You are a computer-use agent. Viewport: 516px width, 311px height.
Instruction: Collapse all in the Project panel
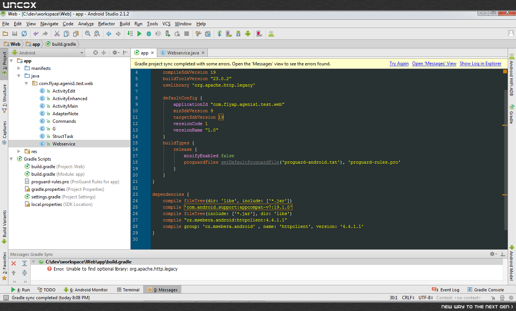tap(104, 53)
